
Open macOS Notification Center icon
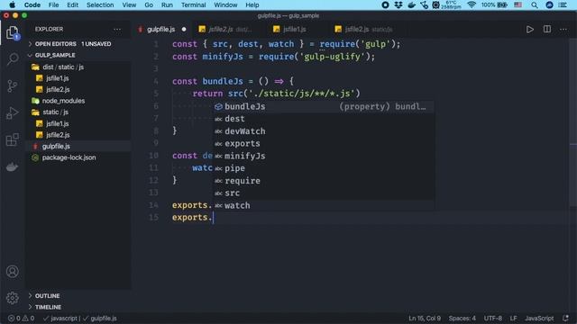563,4
